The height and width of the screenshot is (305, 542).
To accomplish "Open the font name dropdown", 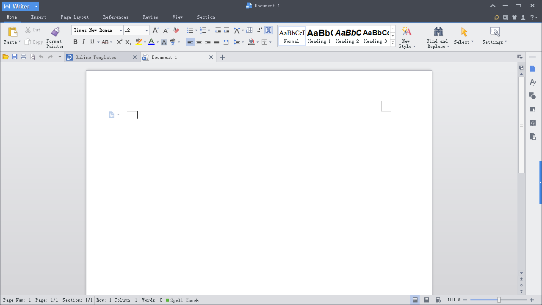I will [121, 30].
